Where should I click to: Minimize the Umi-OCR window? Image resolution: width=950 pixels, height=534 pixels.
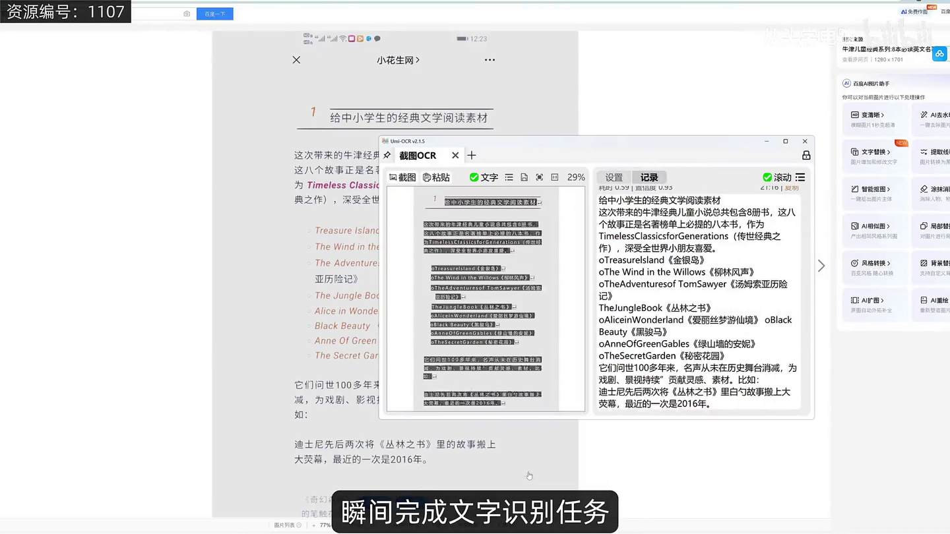click(x=767, y=141)
